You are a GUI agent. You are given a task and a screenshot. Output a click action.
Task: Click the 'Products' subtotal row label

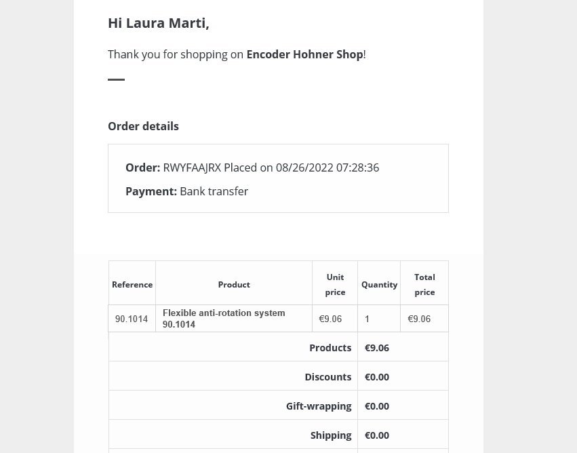(330, 348)
